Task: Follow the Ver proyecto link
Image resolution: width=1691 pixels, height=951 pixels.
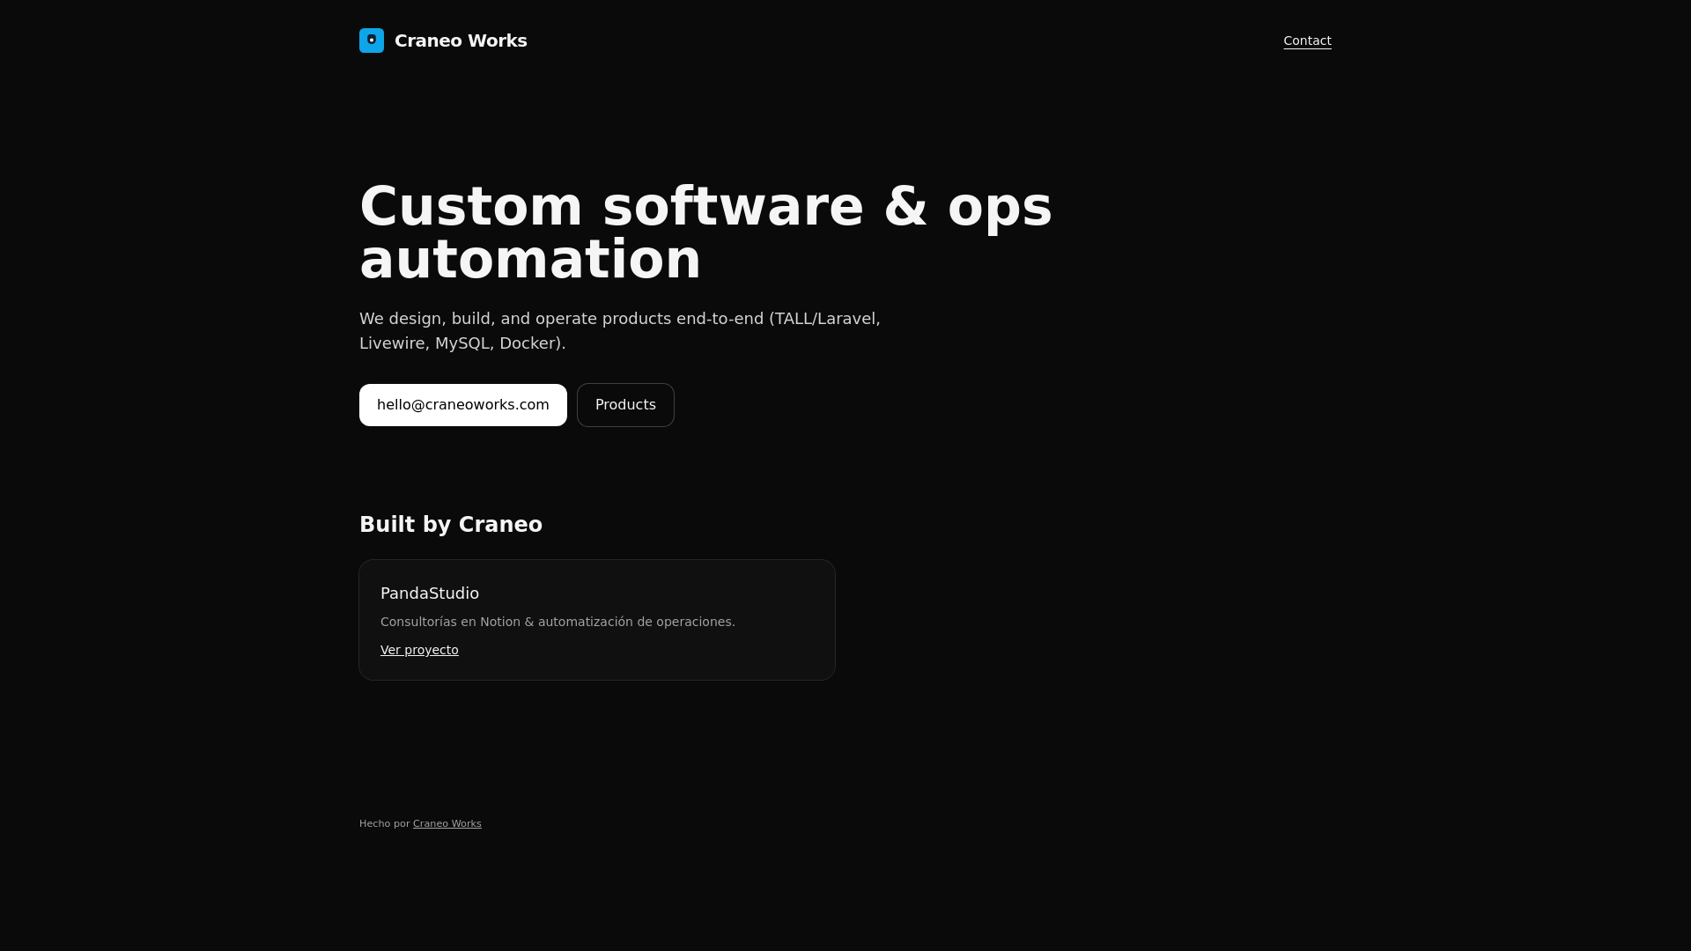Action: [x=419, y=650]
